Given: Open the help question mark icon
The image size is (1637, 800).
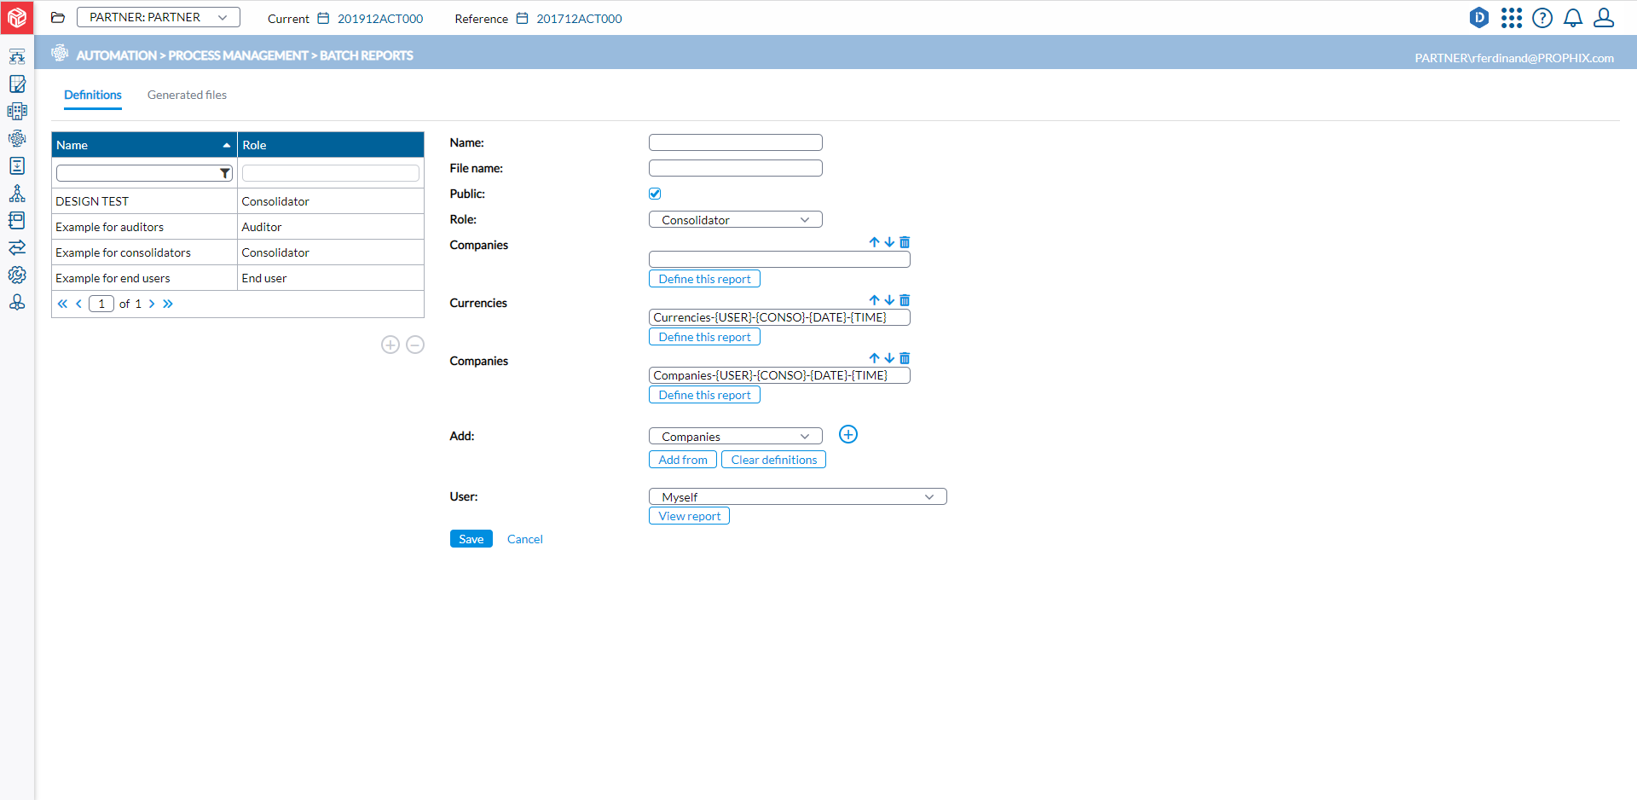Looking at the screenshot, I should pyautogui.click(x=1542, y=18).
